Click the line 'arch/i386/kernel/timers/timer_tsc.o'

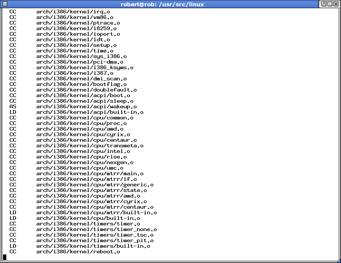click(x=95, y=235)
